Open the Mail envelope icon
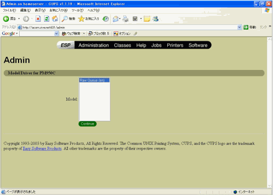273x195 pixels. pyautogui.click(x=115, y=19)
